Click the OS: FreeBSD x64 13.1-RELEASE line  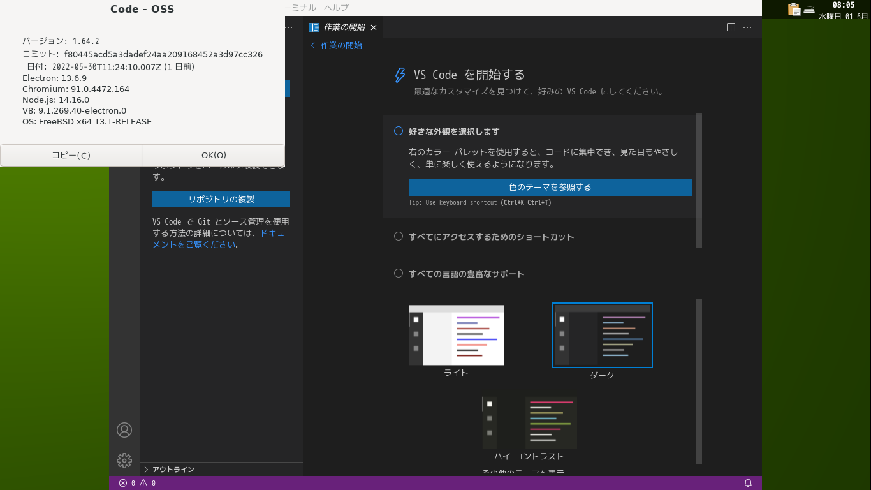point(87,121)
